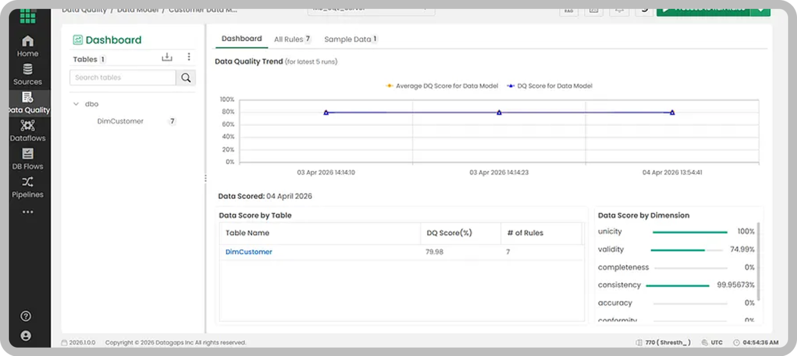
Task: Click the download tables icon
Action: pos(167,57)
